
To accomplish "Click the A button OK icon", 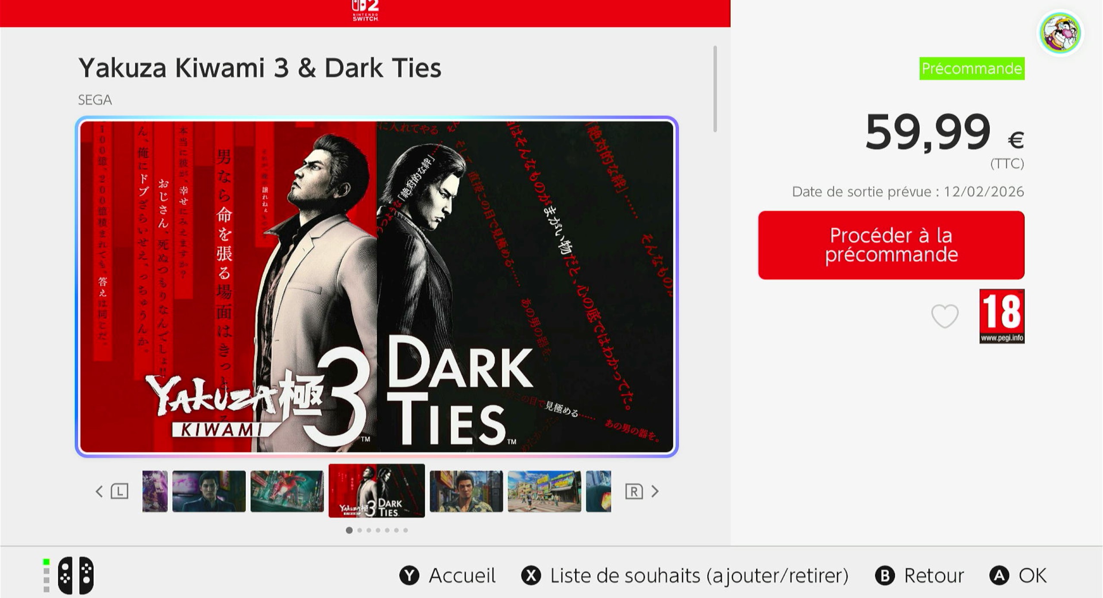I will coord(999,575).
